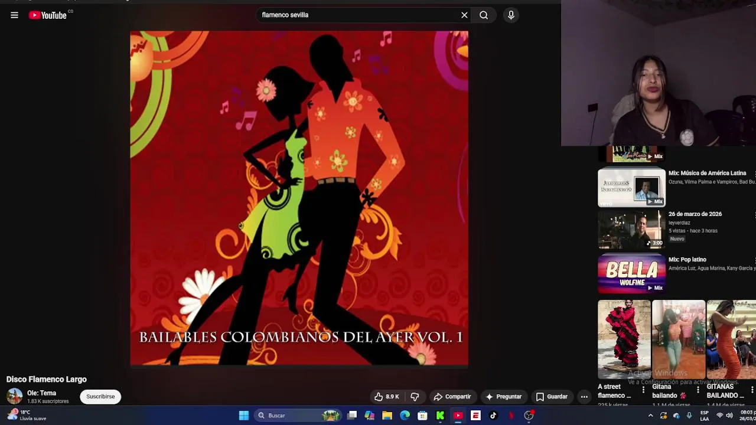Viewport: 756px width, 425px height.
Task: Play the 'Gitana bailando' short thumbnail
Action: pos(678,339)
